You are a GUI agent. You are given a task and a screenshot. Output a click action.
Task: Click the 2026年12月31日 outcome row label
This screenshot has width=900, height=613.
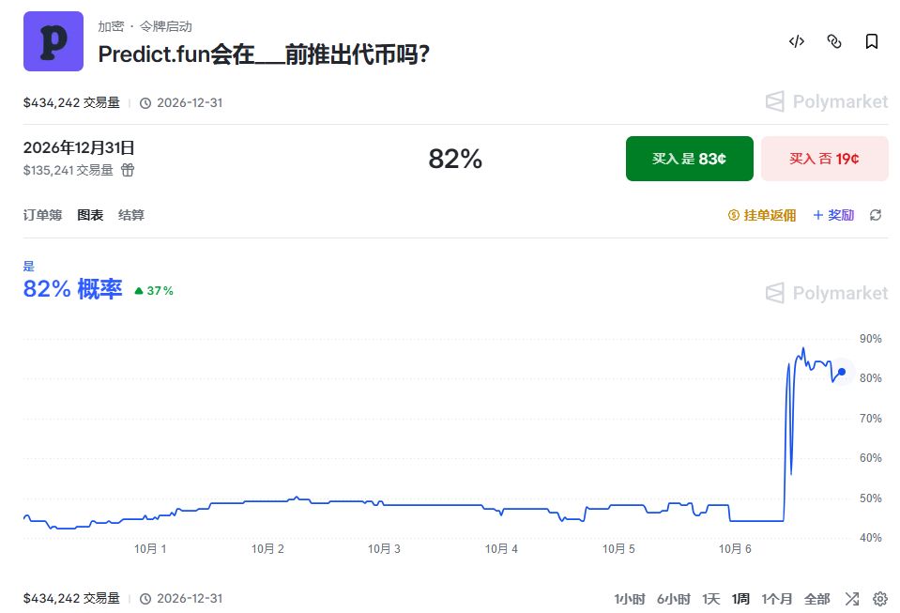pyautogui.click(x=79, y=148)
